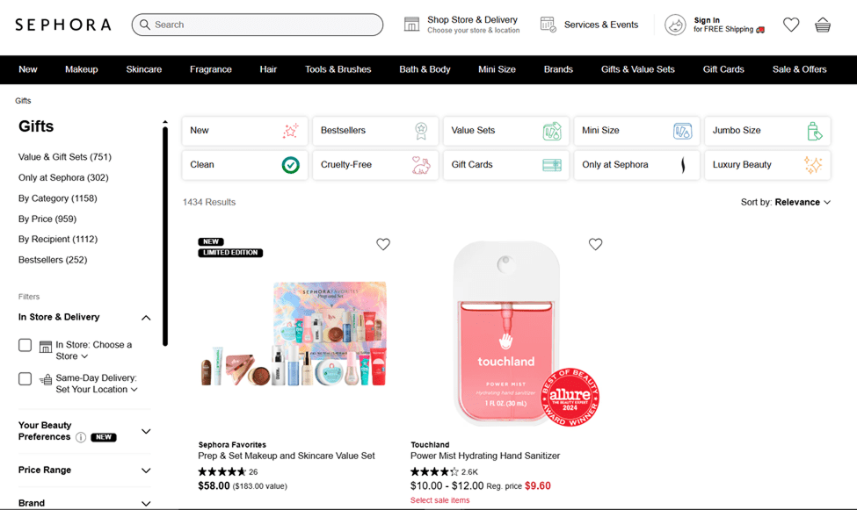857x510 pixels.
Task: Click the Sign In profile avatar icon
Action: coord(675,25)
